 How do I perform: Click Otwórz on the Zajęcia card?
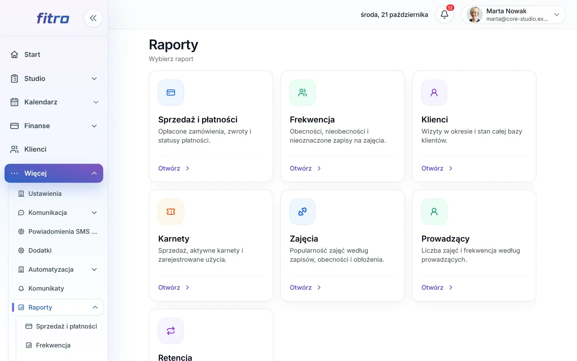(305, 288)
